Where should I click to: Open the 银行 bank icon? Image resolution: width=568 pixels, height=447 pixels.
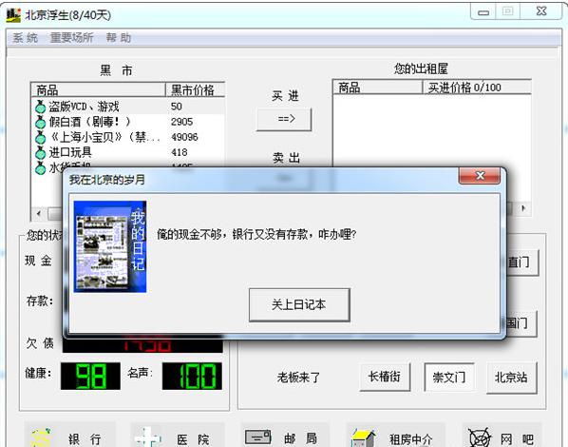point(41,437)
